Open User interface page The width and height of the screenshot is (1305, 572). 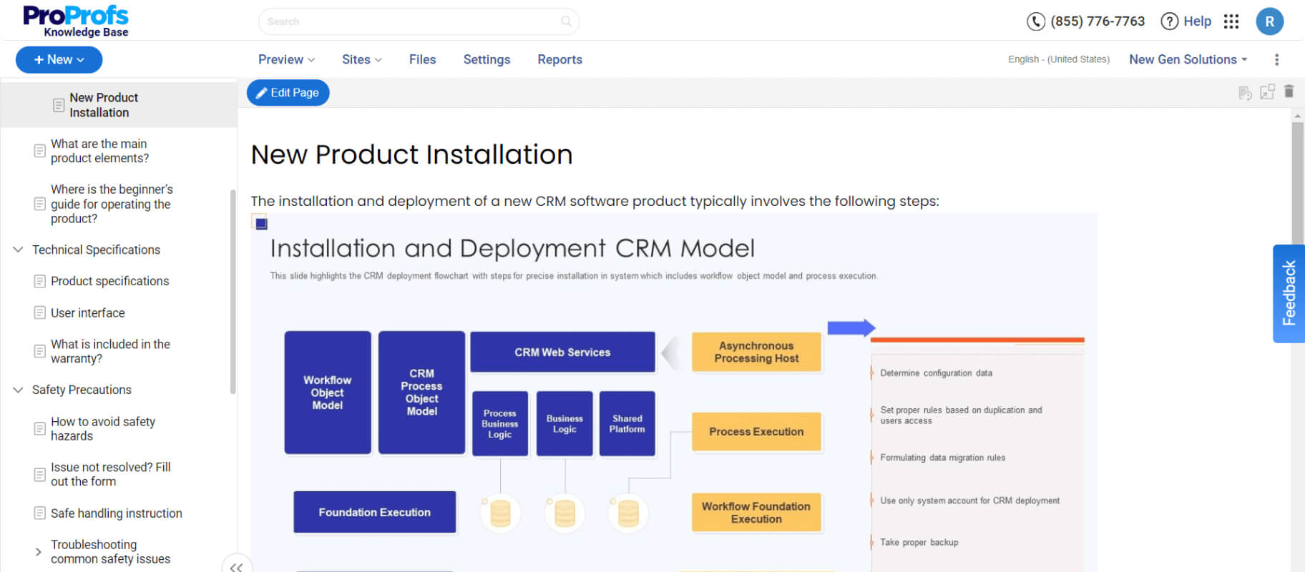click(87, 312)
